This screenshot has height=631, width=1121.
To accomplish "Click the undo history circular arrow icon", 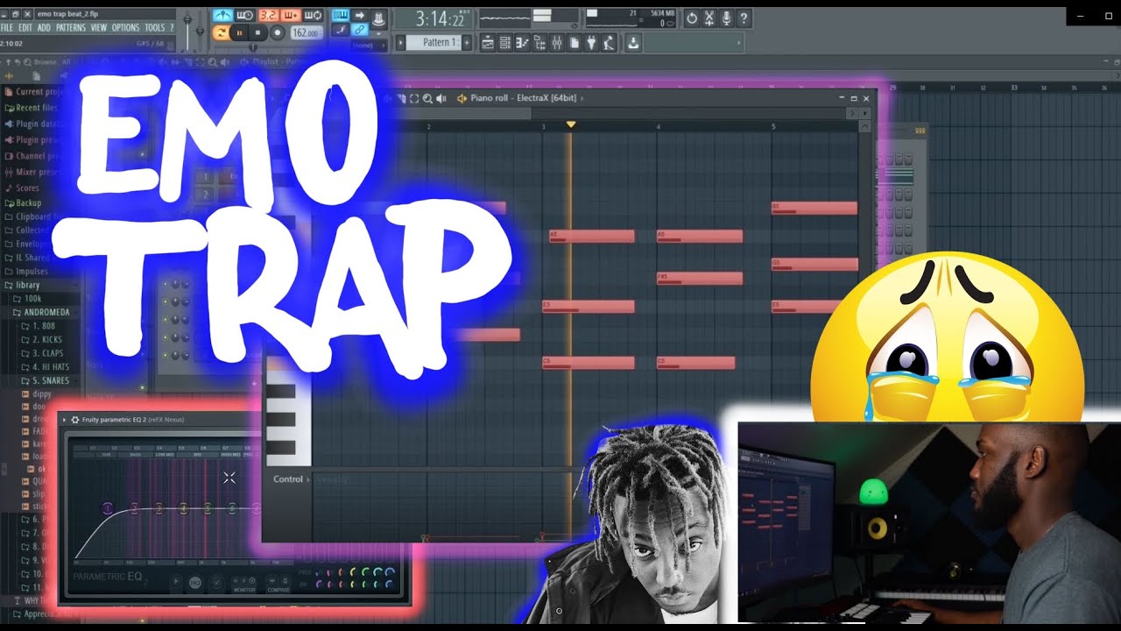I will click(x=692, y=18).
